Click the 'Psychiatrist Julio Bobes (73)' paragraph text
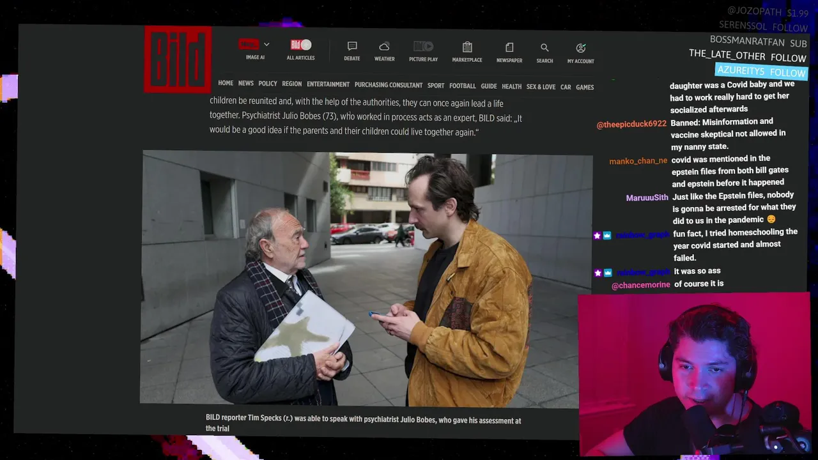Image resolution: width=818 pixels, height=460 pixels. [366, 118]
